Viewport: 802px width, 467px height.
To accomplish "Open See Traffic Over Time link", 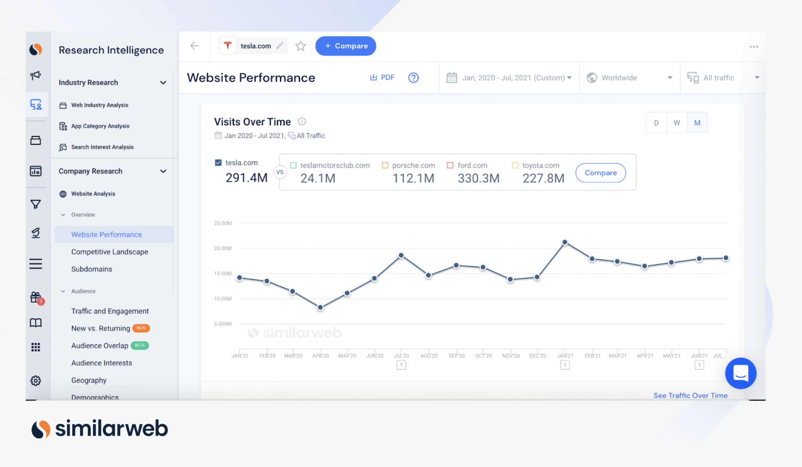I will 690,395.
